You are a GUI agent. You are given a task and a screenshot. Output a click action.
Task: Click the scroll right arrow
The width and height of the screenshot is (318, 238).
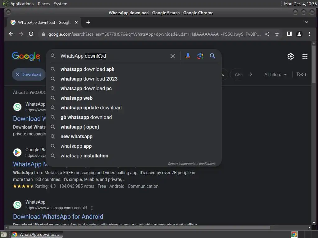[x=309, y=228]
